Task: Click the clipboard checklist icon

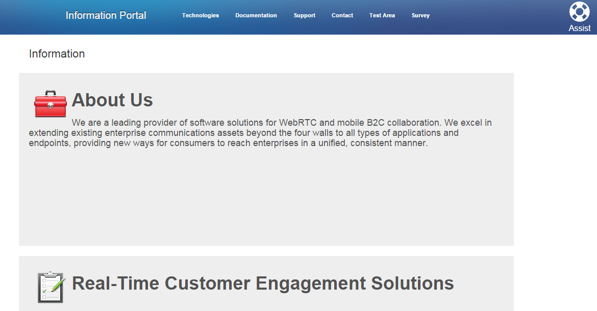Action: 51,287
